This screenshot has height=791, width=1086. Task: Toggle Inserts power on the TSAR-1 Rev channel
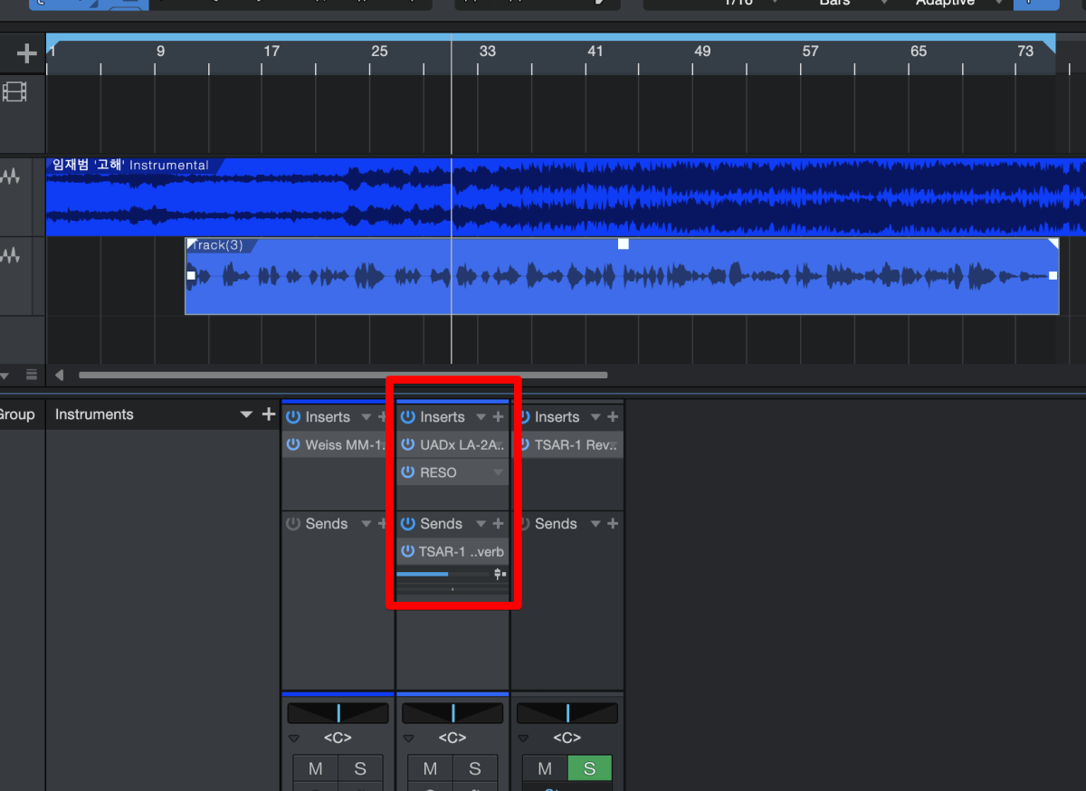(x=523, y=417)
